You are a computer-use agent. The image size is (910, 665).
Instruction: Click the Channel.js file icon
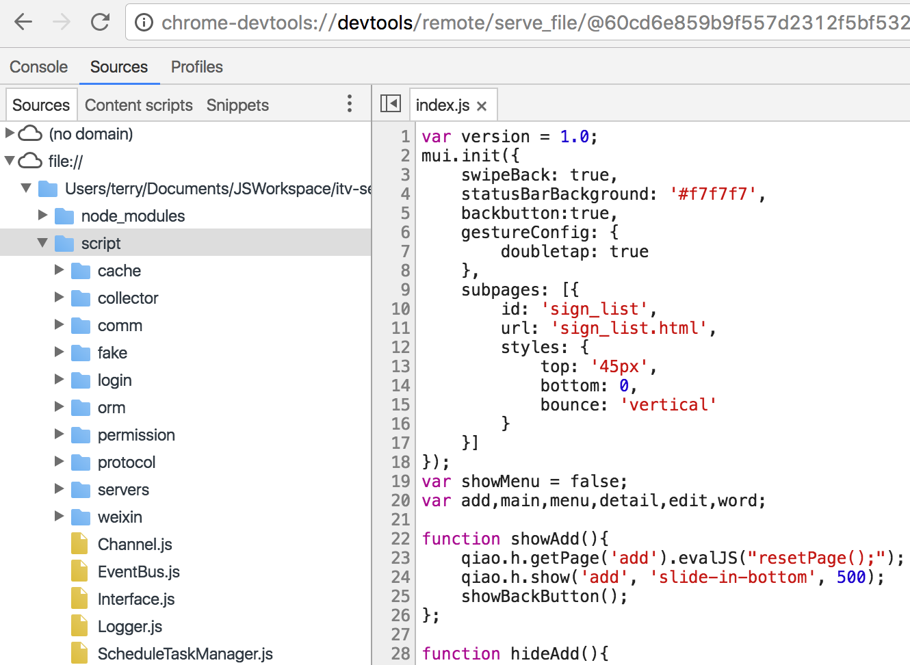pyautogui.click(x=79, y=544)
